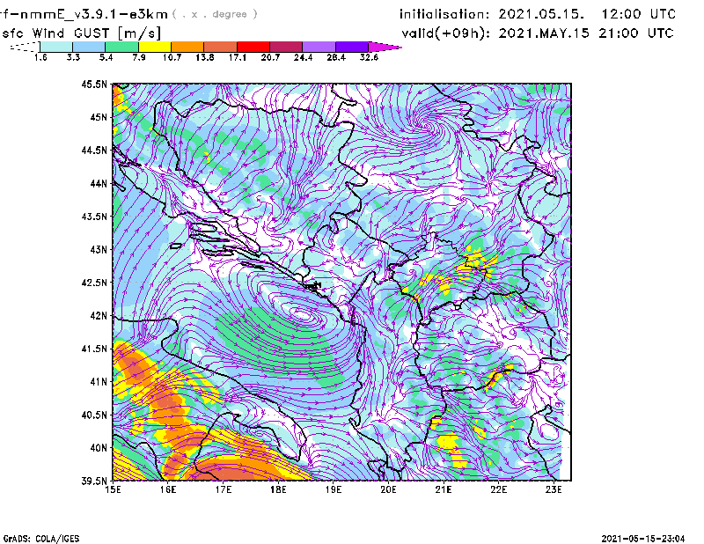The width and height of the screenshot is (704, 544).
Task: Click the "15E" longitude label
Action: click(113, 489)
